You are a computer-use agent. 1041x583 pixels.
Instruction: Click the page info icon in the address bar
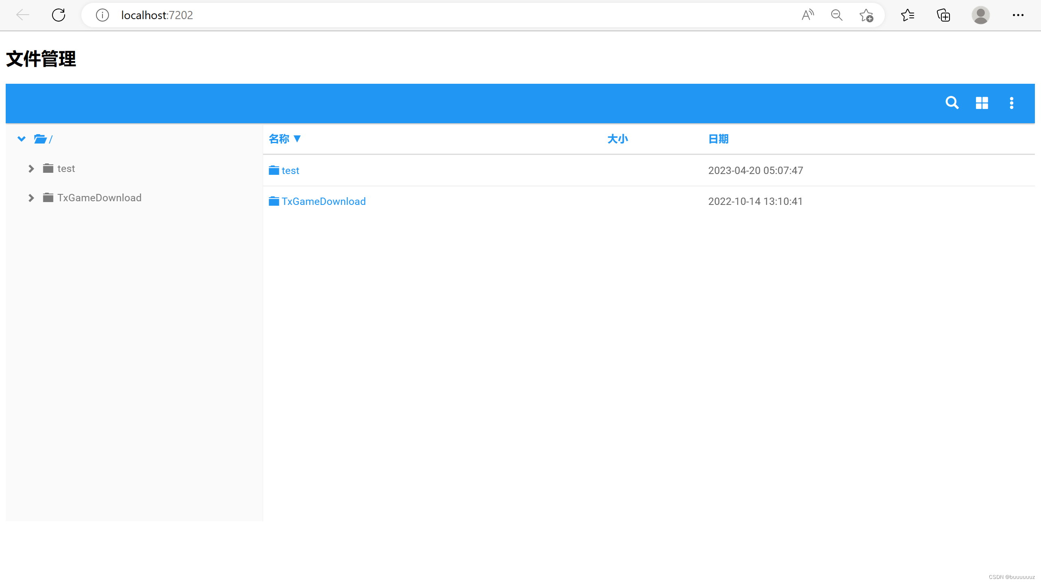coord(102,15)
